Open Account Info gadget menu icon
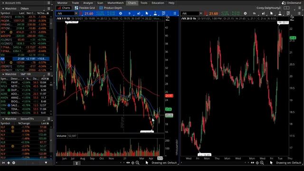 48,3
